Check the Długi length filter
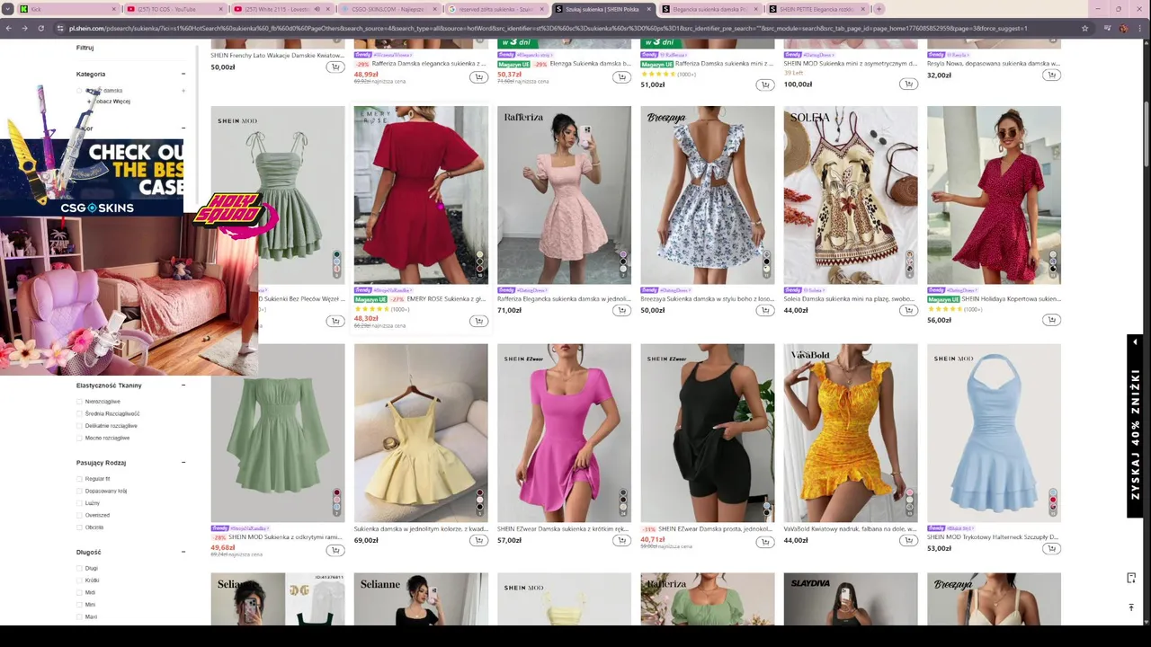The width and height of the screenshot is (1151, 647). coord(79,568)
